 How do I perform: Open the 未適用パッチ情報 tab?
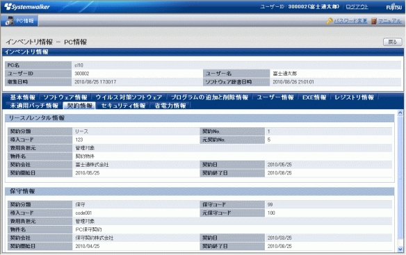[x=34, y=106]
